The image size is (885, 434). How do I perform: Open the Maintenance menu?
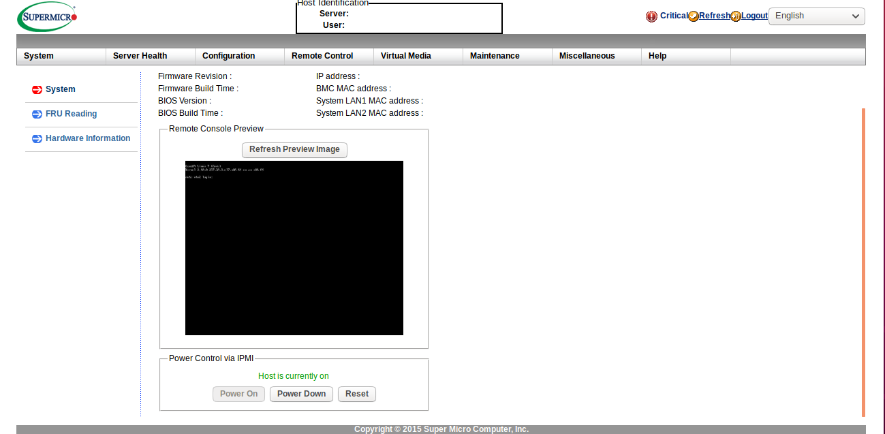tap(495, 56)
